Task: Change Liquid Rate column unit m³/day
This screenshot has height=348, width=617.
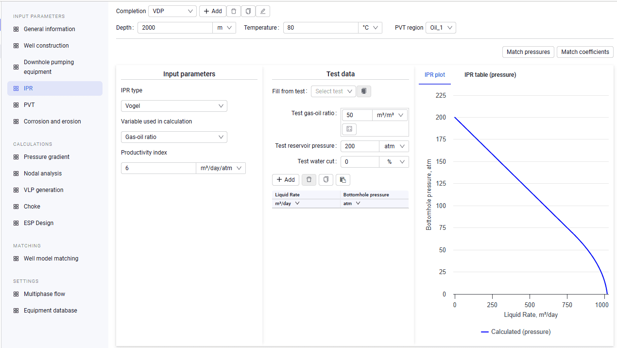Action: [288, 204]
